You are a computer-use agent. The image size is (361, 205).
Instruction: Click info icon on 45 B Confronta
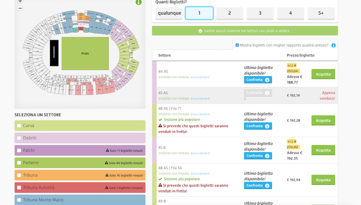[x=267, y=156]
